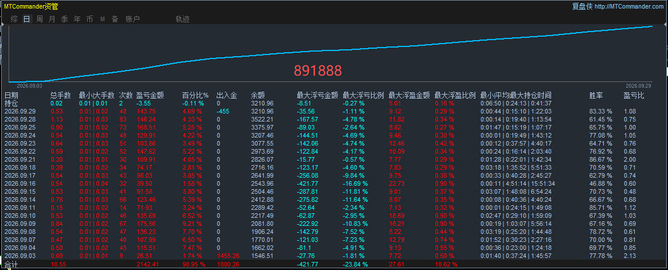Click the 余额 column header
The image size is (668, 270).
point(258,95)
